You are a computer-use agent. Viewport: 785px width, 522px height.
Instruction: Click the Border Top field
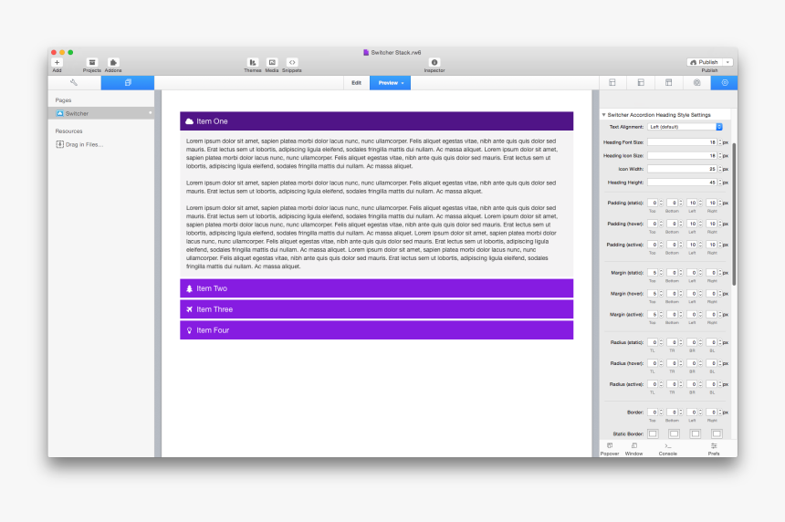653,412
